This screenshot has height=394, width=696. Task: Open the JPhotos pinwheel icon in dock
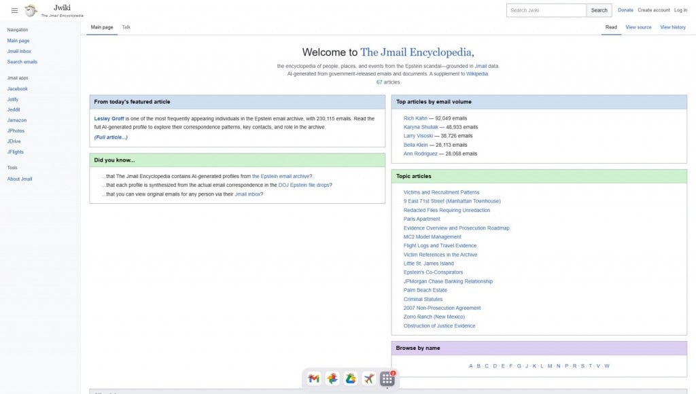(332, 379)
